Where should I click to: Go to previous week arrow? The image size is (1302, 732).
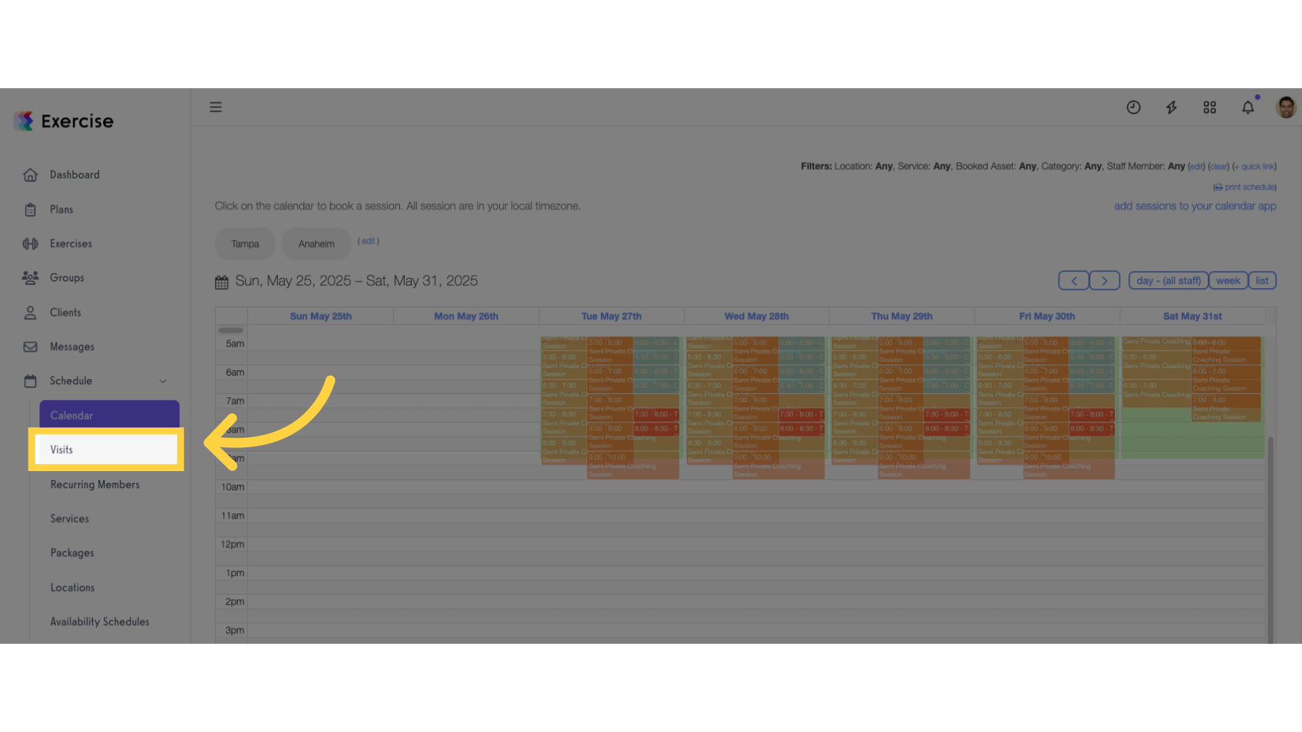coord(1073,281)
